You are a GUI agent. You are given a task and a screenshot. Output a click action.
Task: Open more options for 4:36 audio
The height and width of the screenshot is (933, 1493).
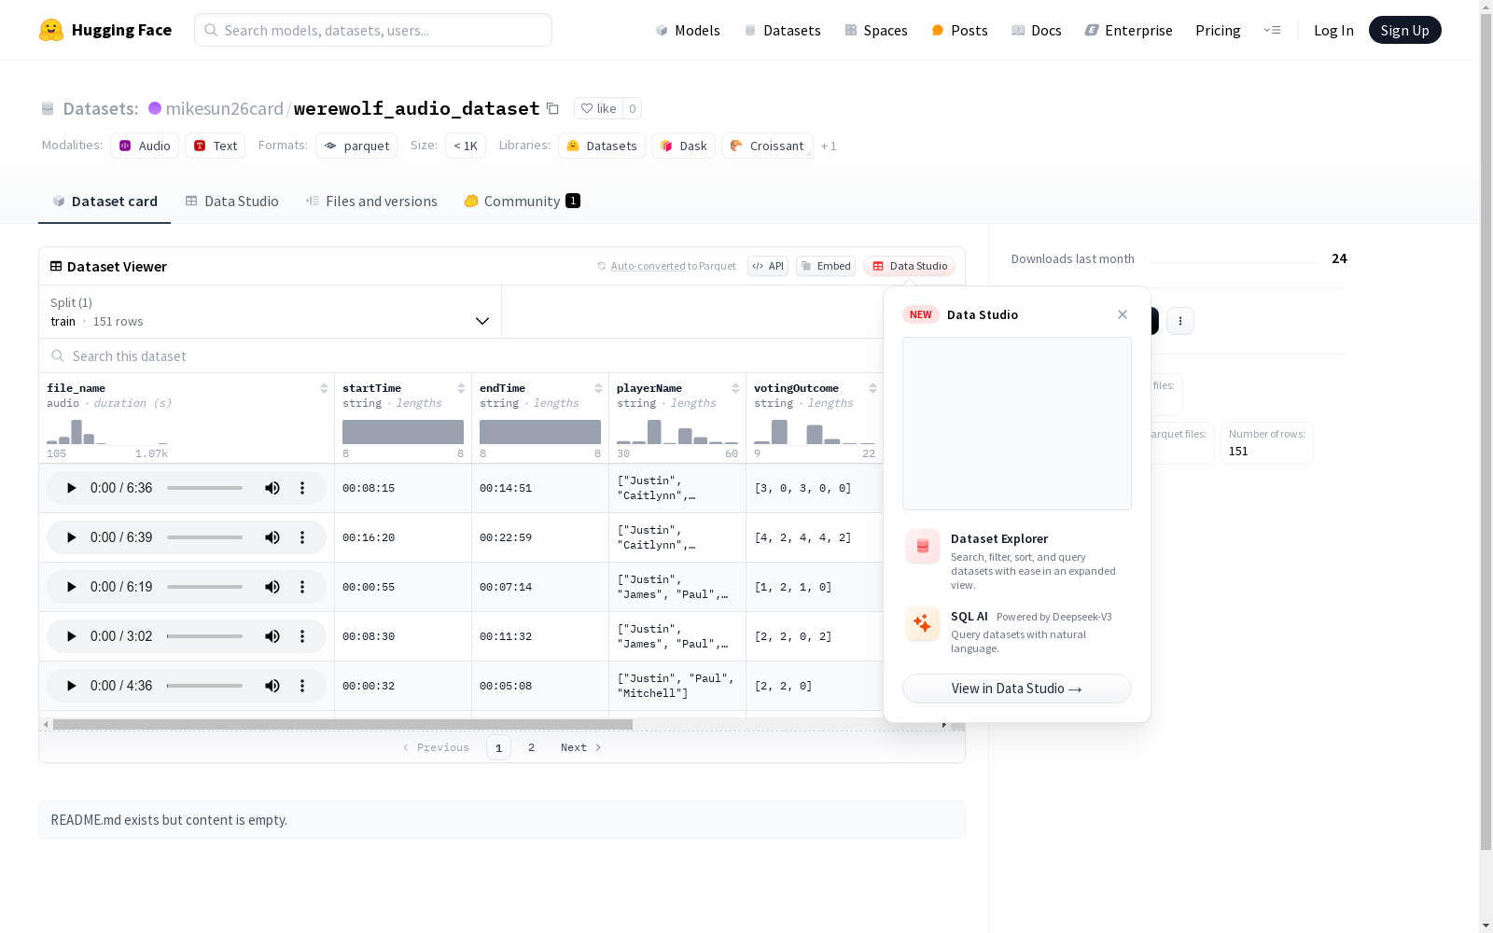pyautogui.click(x=302, y=686)
